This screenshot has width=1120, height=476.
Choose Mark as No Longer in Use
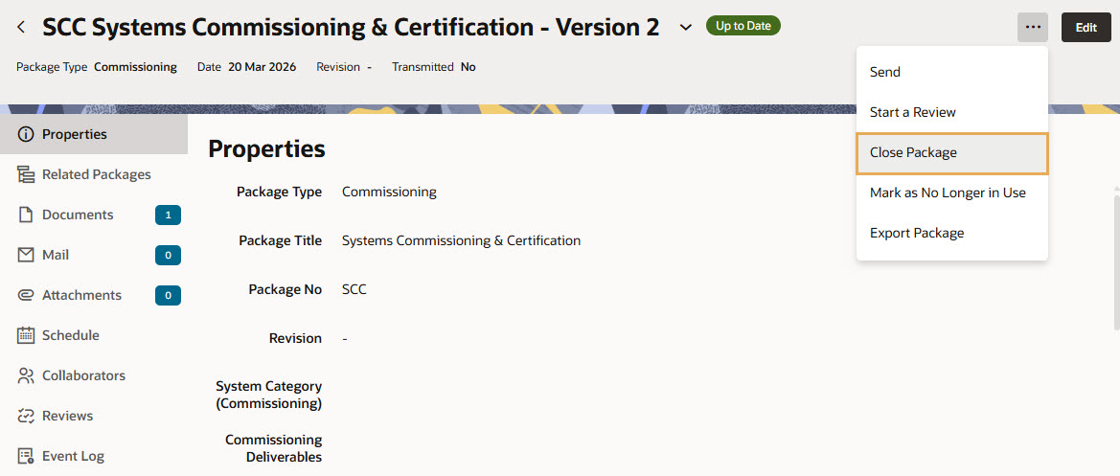[947, 193]
